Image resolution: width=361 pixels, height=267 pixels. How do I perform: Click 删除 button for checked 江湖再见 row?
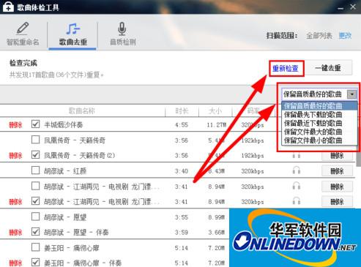337,202
